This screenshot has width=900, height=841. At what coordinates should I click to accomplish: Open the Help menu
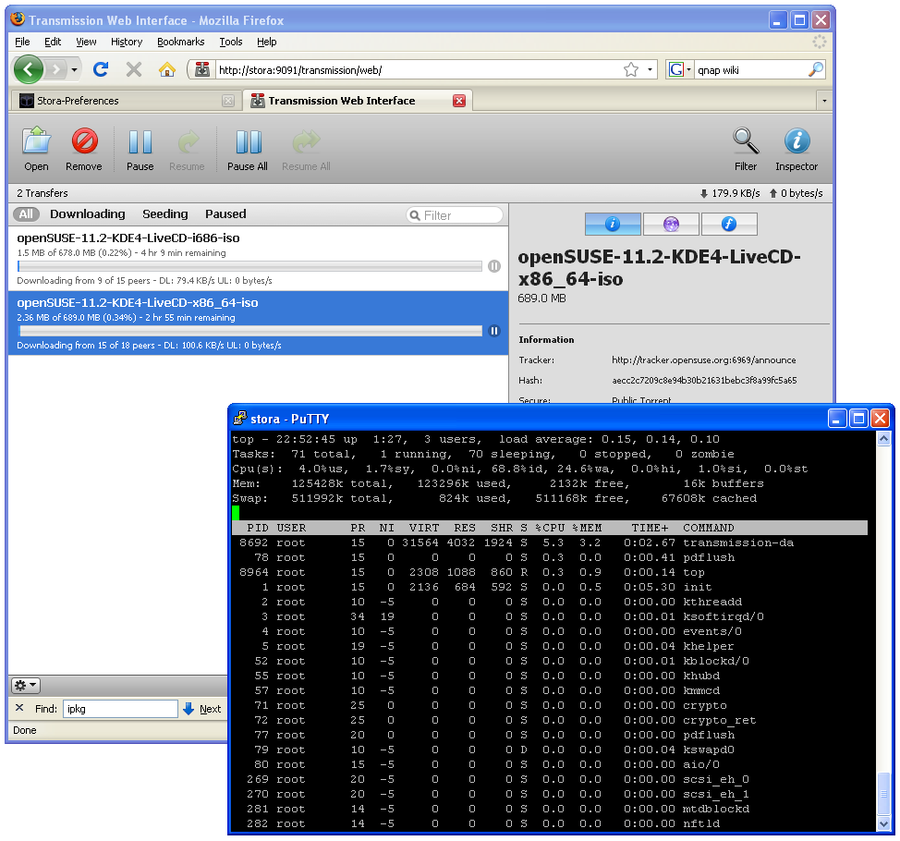266,42
